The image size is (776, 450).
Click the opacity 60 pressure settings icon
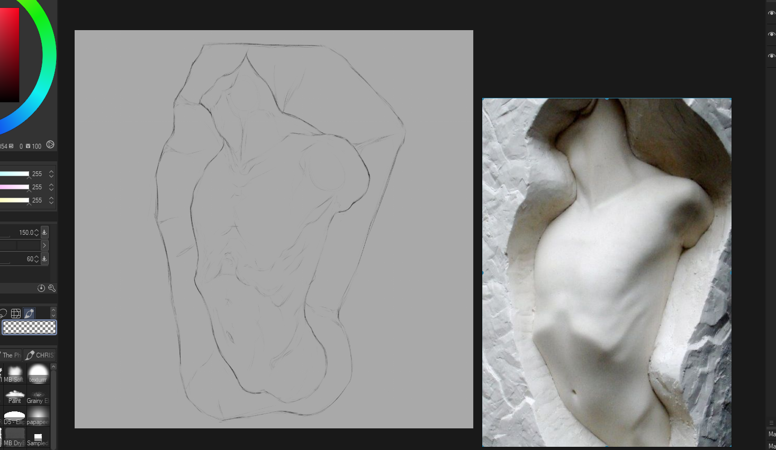[44, 259]
